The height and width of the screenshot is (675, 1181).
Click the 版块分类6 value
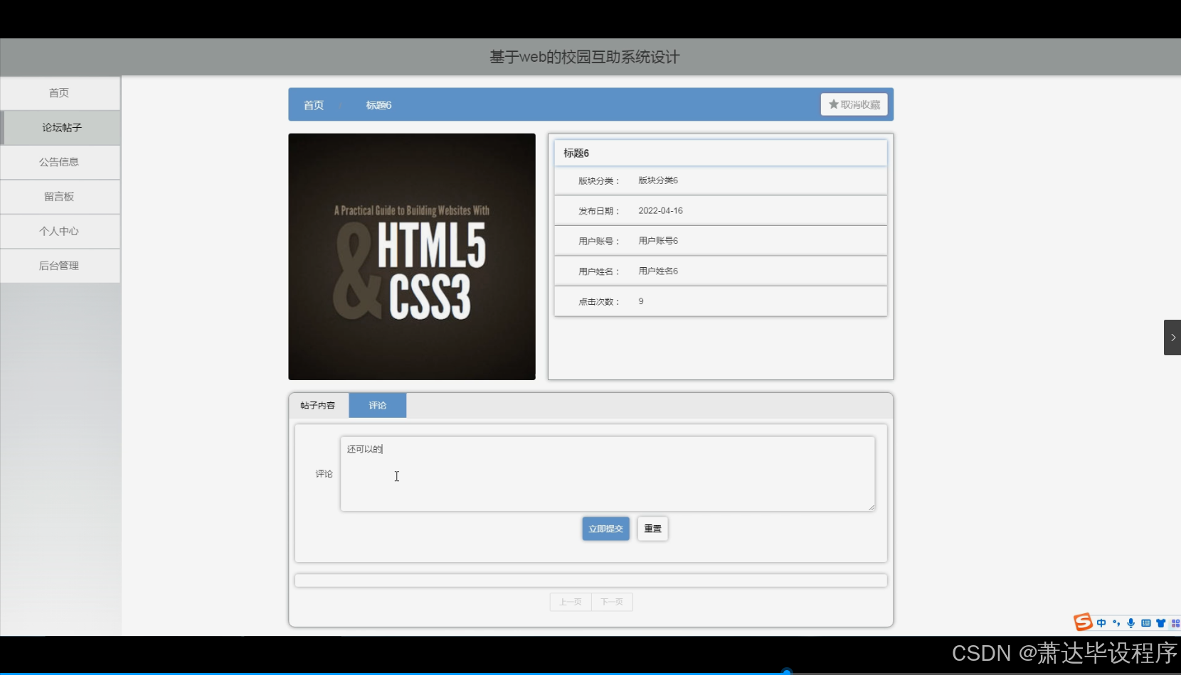(658, 180)
